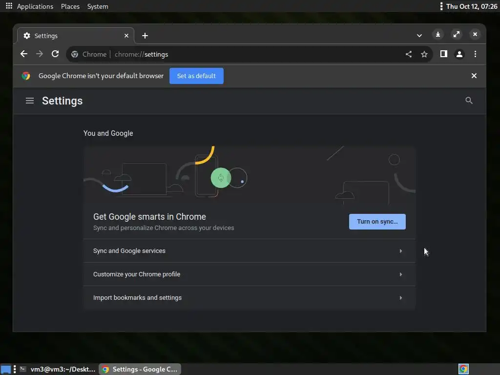Open Customize your Chrome profile

(250, 274)
